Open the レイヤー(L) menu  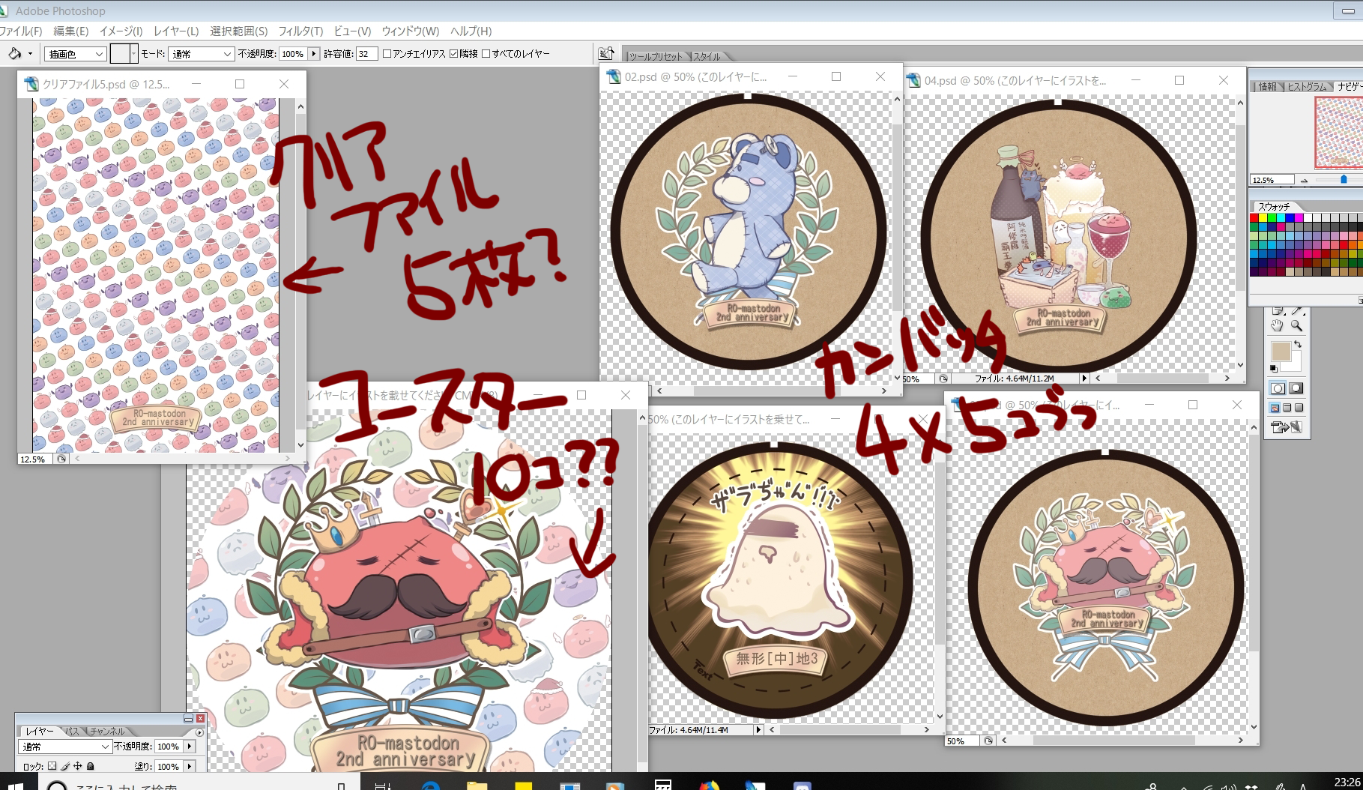(176, 31)
